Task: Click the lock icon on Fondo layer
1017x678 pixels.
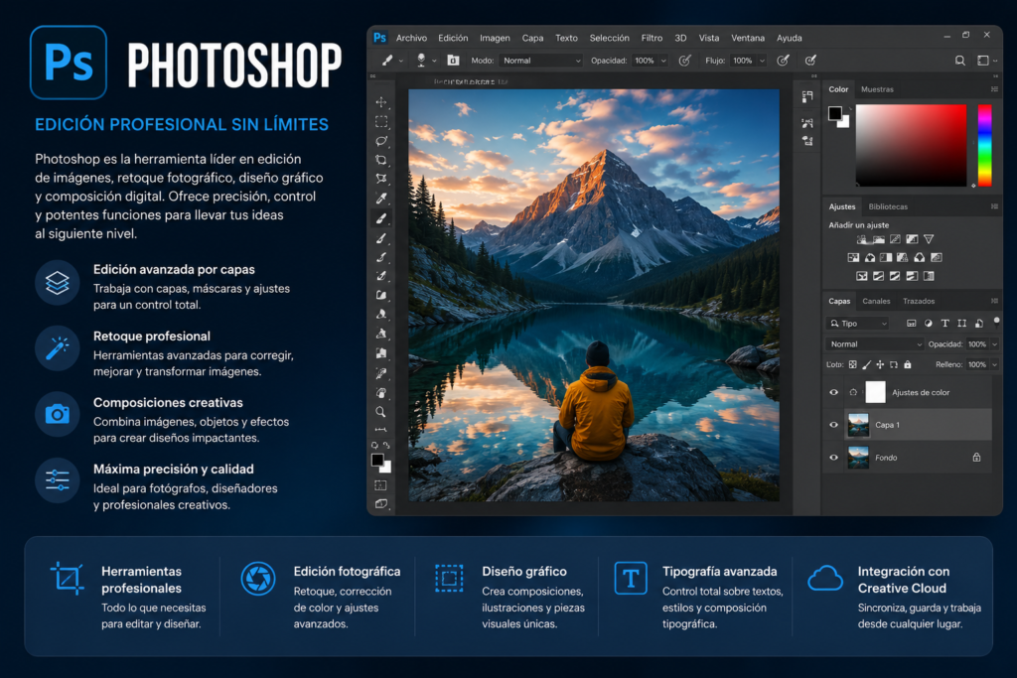Action: (x=977, y=457)
